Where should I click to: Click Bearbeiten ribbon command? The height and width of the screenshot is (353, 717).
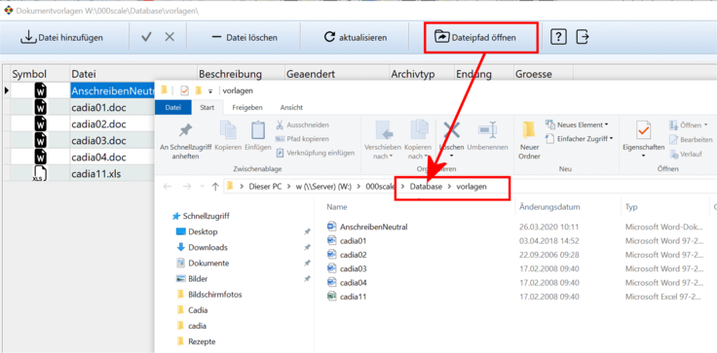coord(691,140)
